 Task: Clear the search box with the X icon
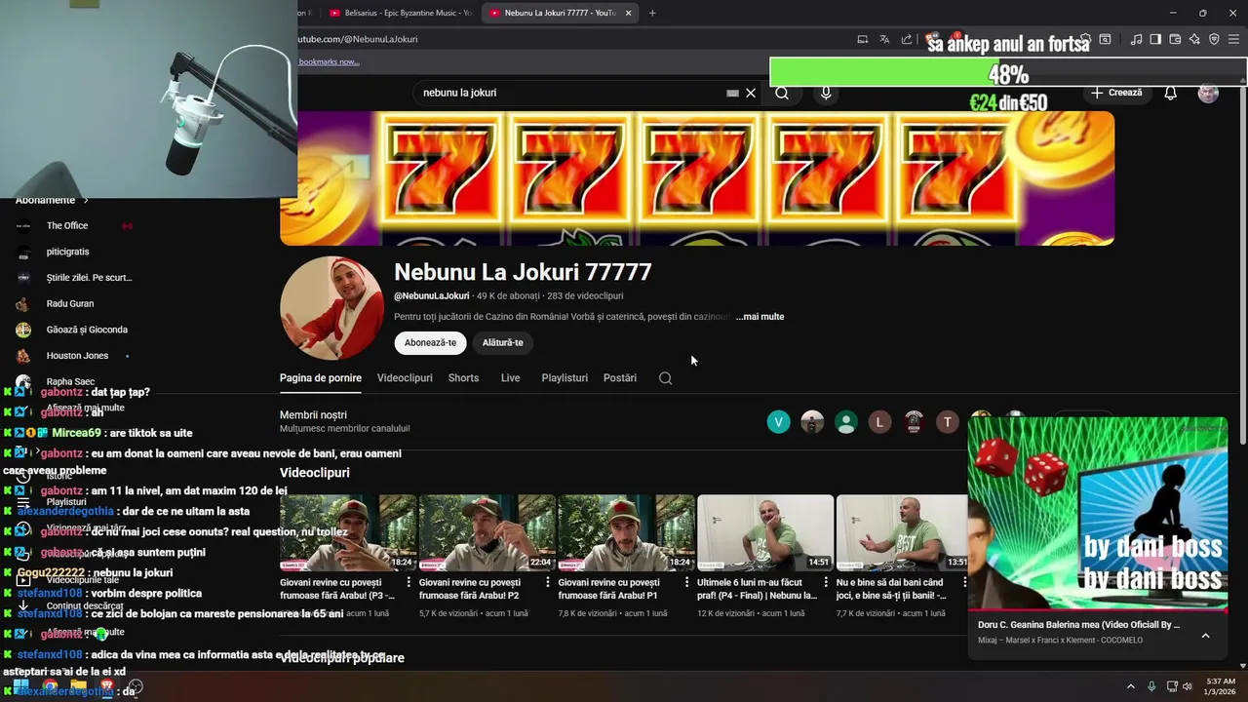coord(751,93)
